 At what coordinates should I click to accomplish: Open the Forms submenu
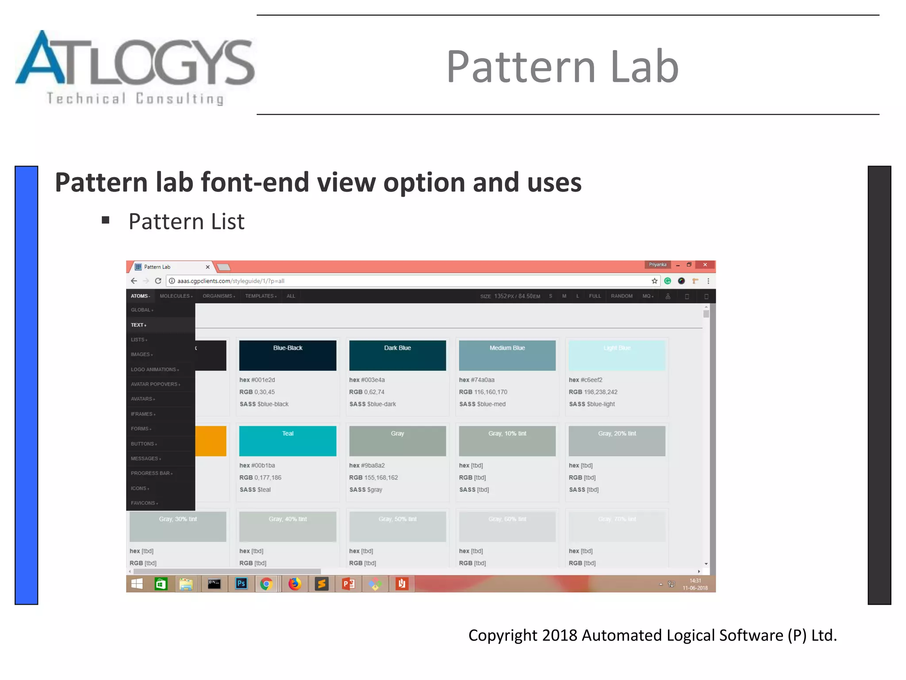pos(161,429)
